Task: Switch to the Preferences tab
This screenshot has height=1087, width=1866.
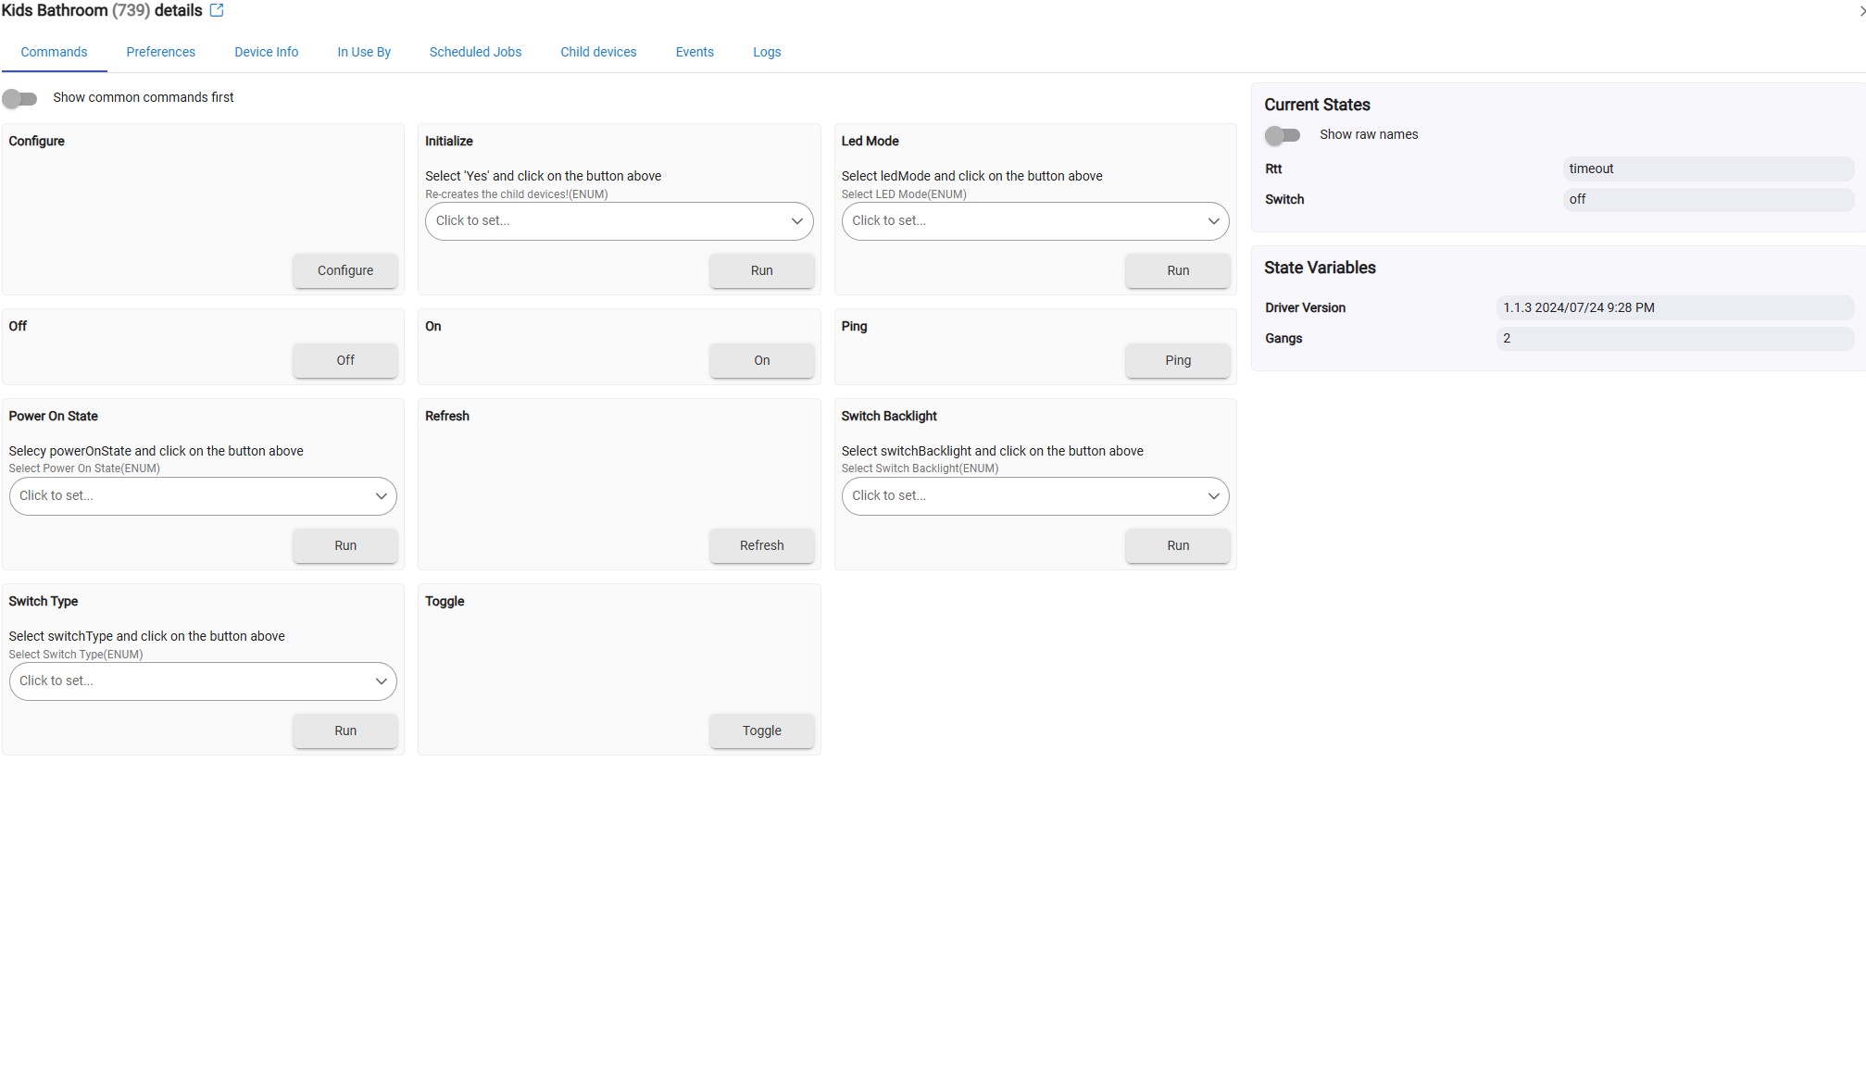Action: click(160, 52)
